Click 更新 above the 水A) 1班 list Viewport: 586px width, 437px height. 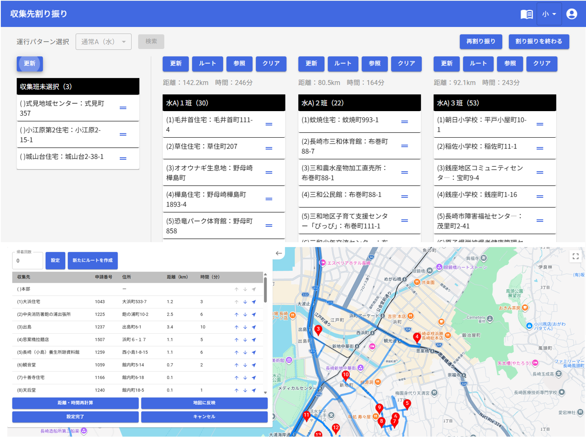(176, 63)
